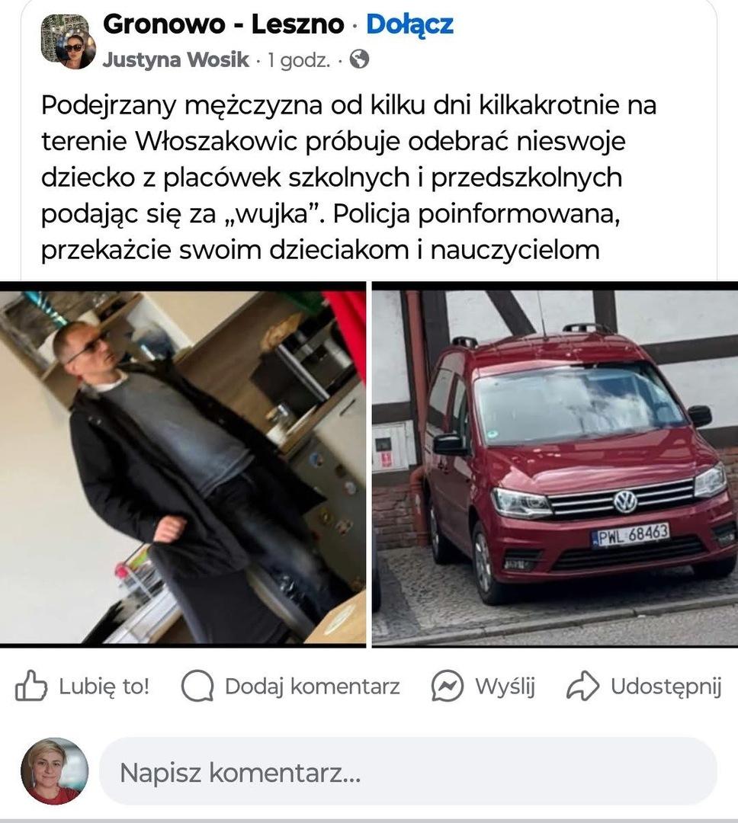This screenshot has height=823, width=738.
Task: Click the post text about Włoszakowice
Action: pyautogui.click(x=349, y=178)
